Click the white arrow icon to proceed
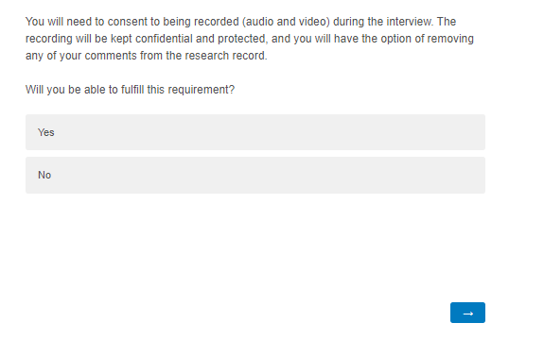 [x=468, y=314]
